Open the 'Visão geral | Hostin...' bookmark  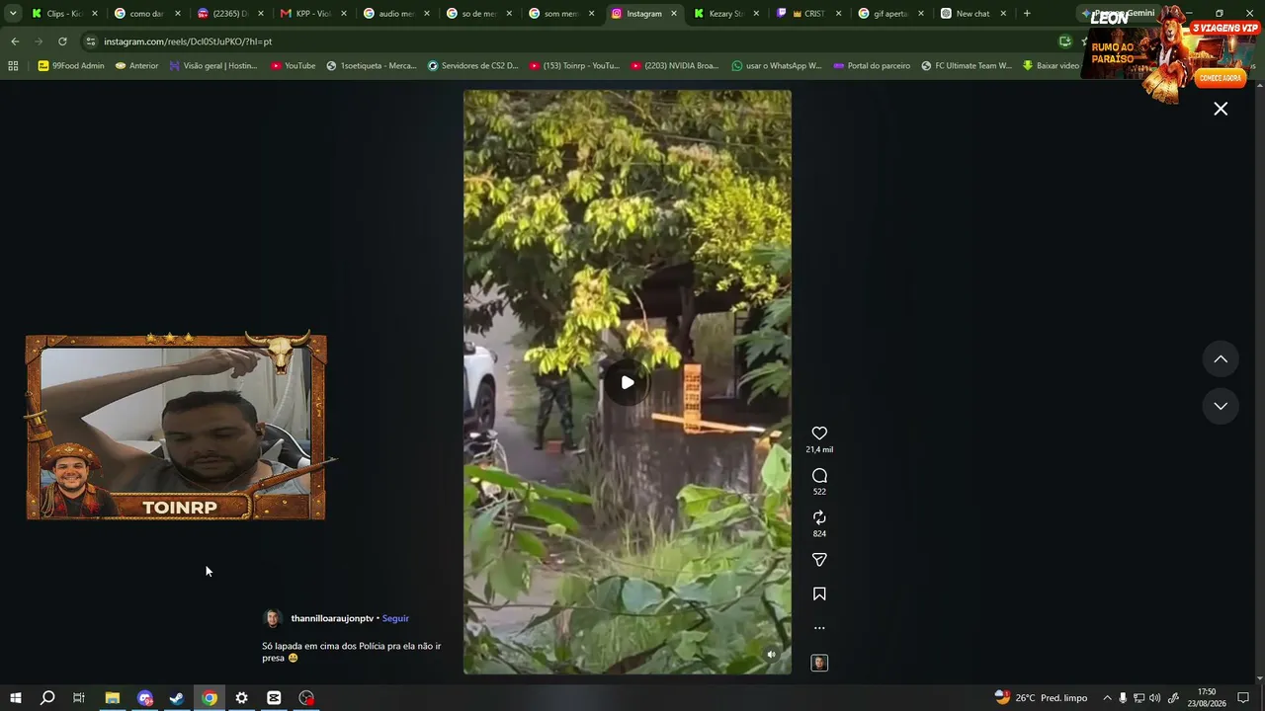[213, 66]
